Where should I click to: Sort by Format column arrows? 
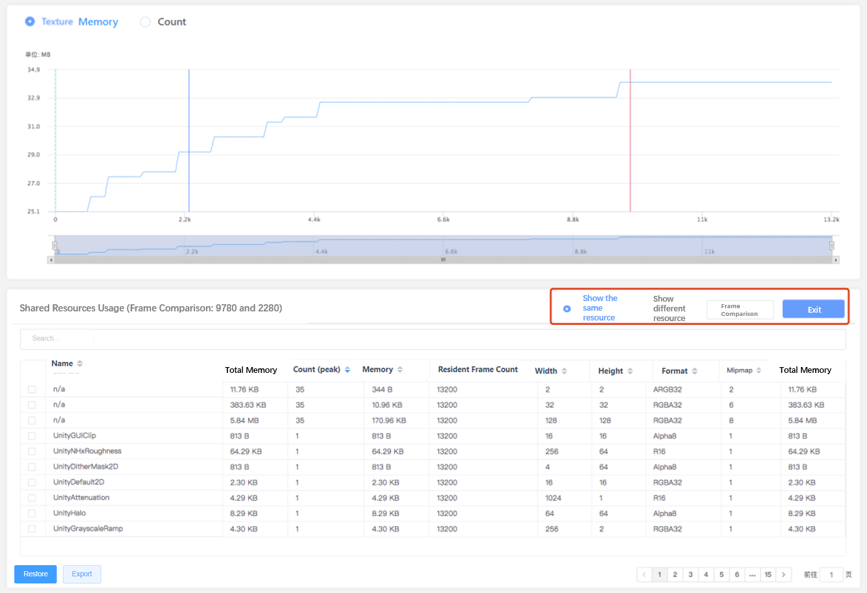click(x=695, y=371)
